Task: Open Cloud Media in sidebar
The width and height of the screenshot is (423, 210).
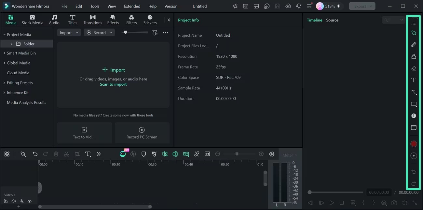Action: point(18,73)
